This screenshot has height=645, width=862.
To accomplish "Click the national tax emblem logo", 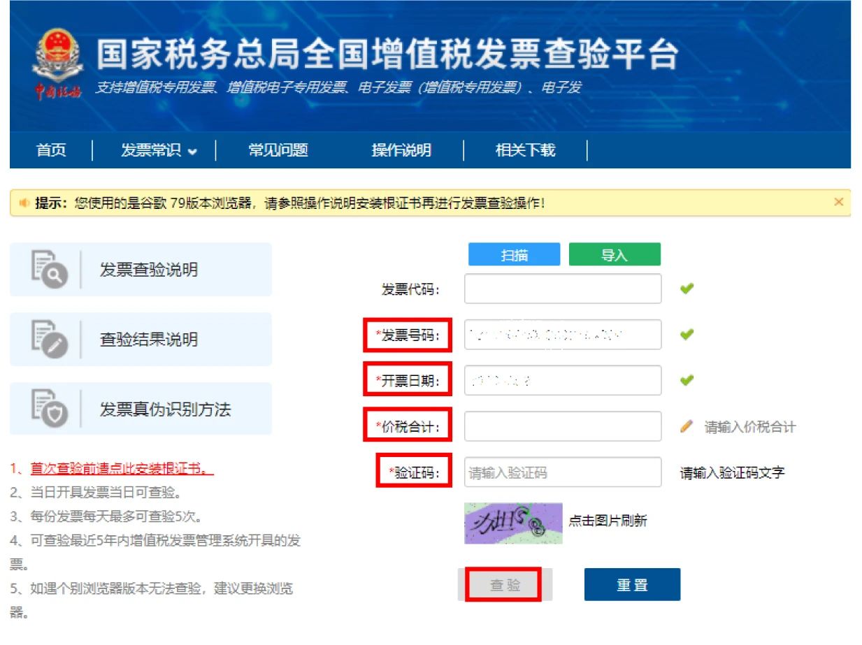I will pos(57,57).
